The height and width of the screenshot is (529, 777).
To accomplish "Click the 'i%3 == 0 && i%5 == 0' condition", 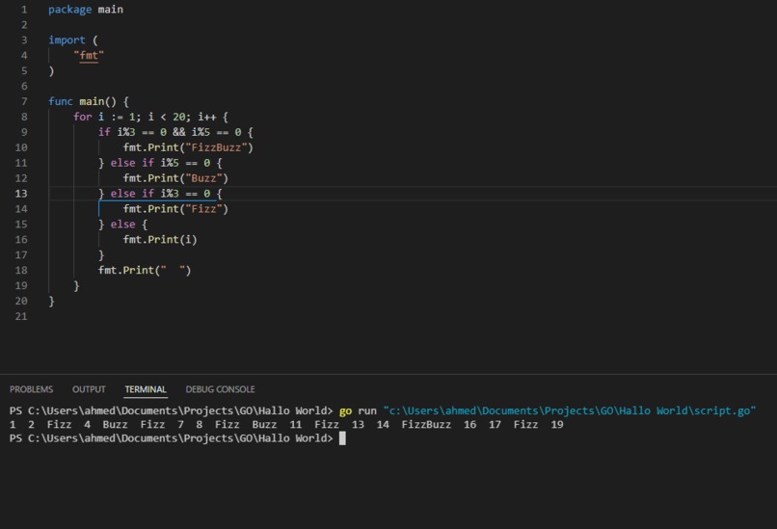I will coord(179,132).
